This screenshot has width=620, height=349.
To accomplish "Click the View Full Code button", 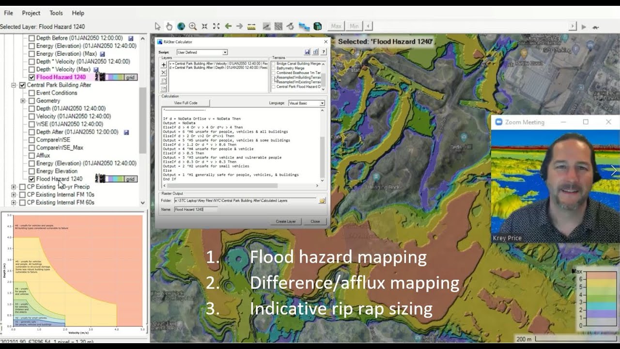I will [186, 103].
